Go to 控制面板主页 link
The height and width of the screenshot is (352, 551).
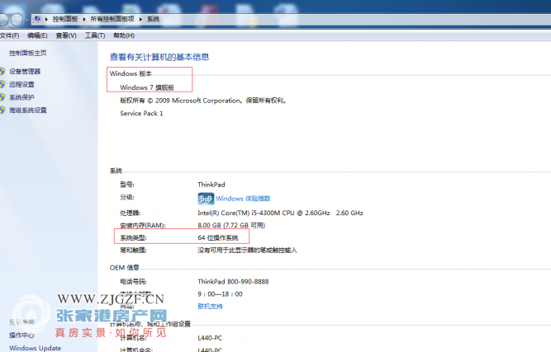(x=28, y=53)
